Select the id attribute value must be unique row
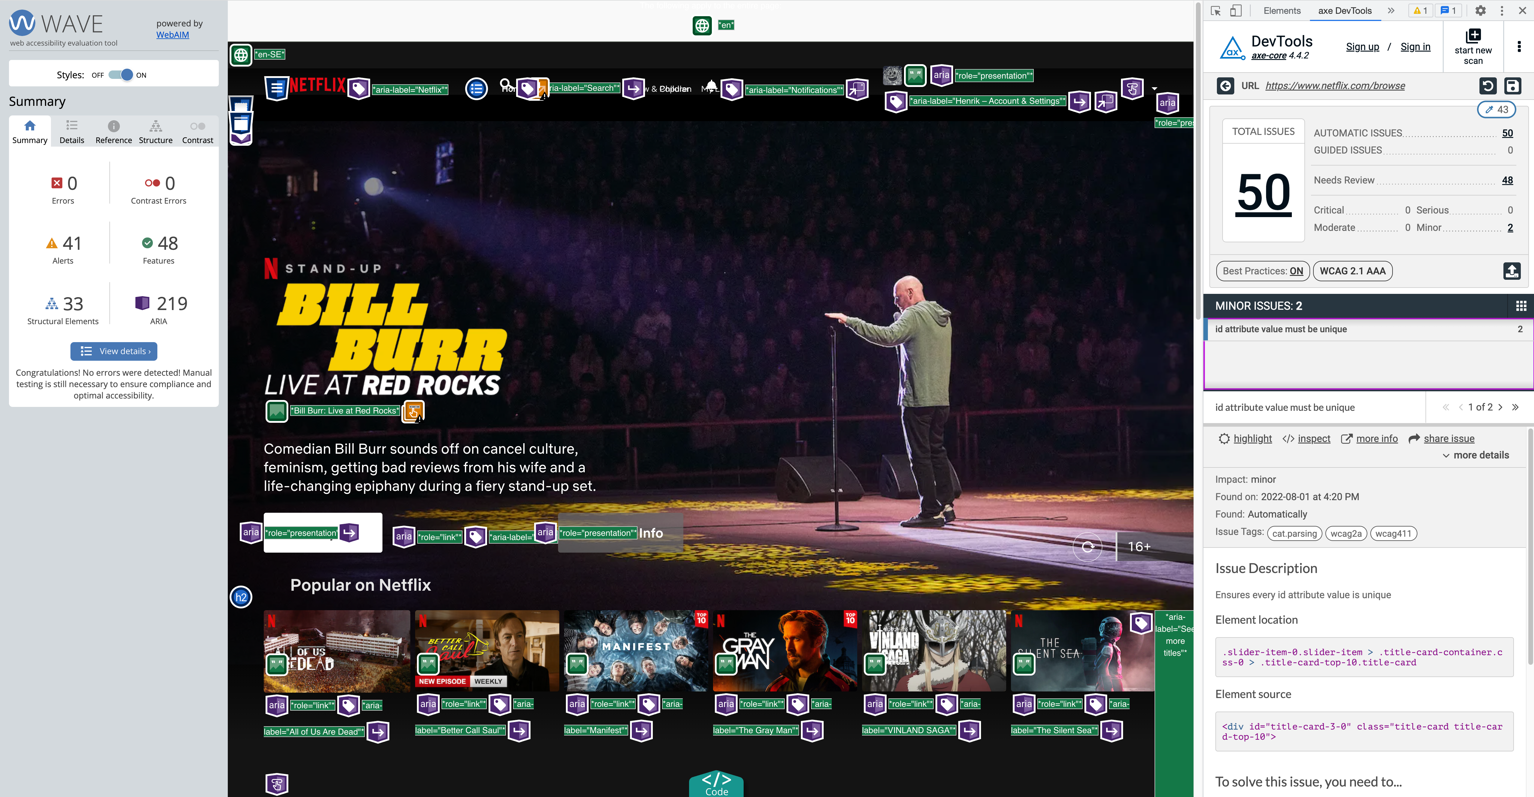 coord(1369,330)
